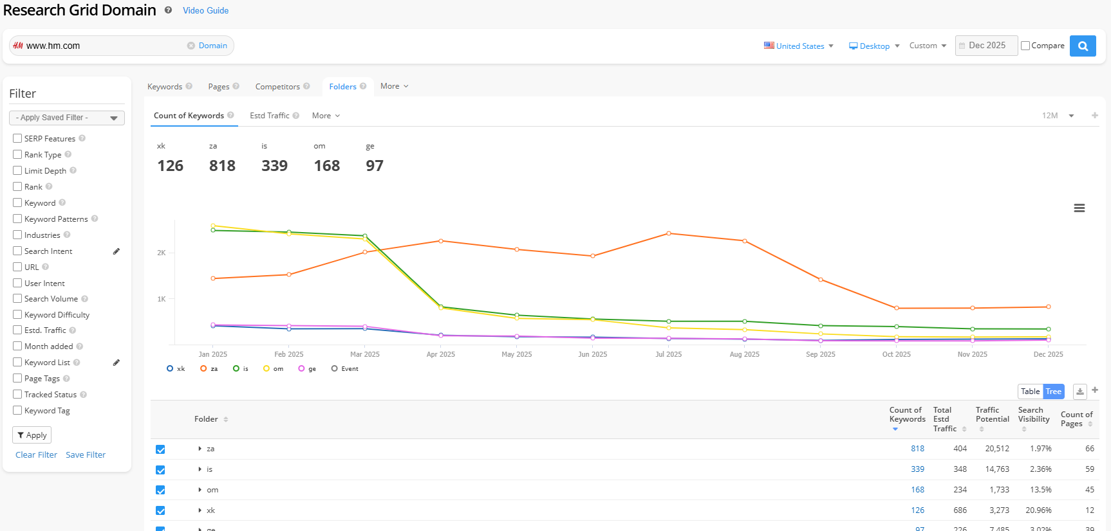Open the chart hamburger menu icon
Image resolution: width=1111 pixels, height=531 pixels.
pyautogui.click(x=1079, y=208)
